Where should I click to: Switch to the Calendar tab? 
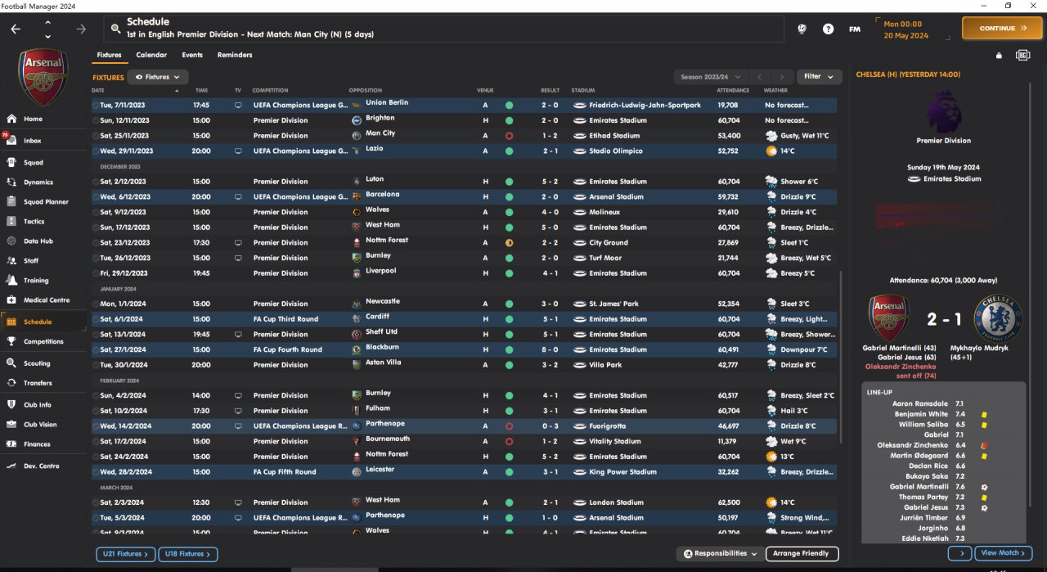pyautogui.click(x=151, y=55)
